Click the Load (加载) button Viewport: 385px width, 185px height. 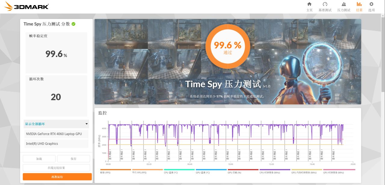39,159
